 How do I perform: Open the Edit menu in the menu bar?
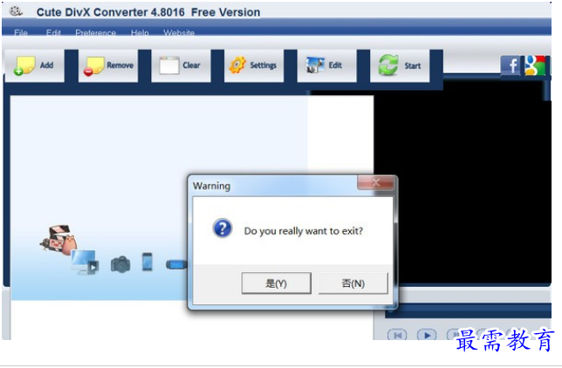point(53,32)
